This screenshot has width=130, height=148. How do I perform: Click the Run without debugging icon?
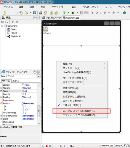pyautogui.click(x=73, y=13)
